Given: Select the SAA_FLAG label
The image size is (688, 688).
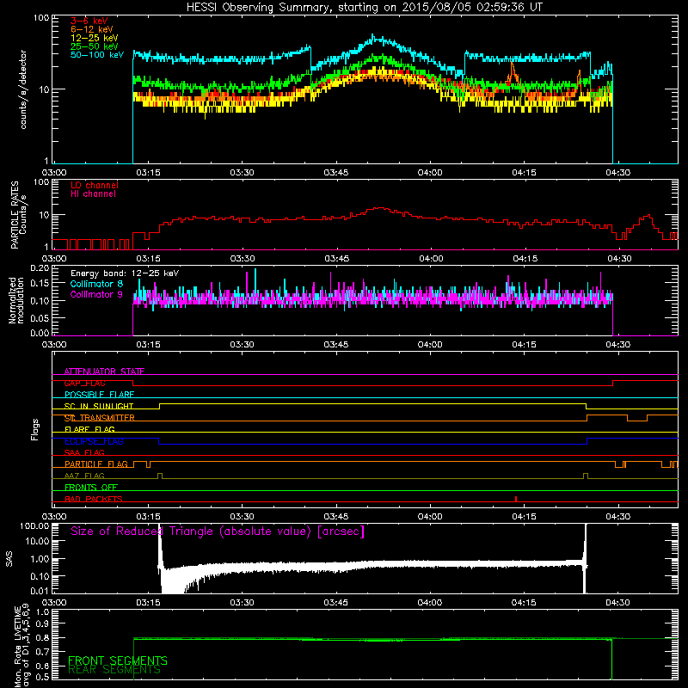Looking at the screenshot, I should click(84, 452).
